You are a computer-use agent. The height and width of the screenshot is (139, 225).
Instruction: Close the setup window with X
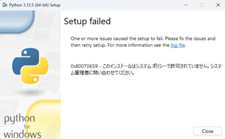[x=218, y=5]
